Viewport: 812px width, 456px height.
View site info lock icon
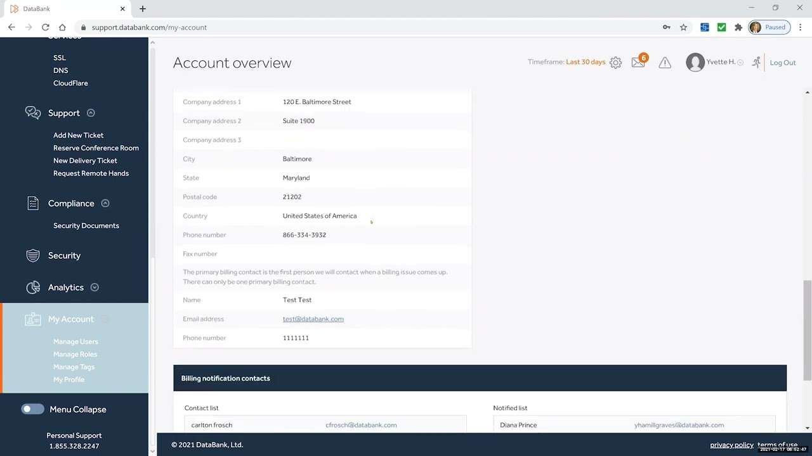pos(83,27)
